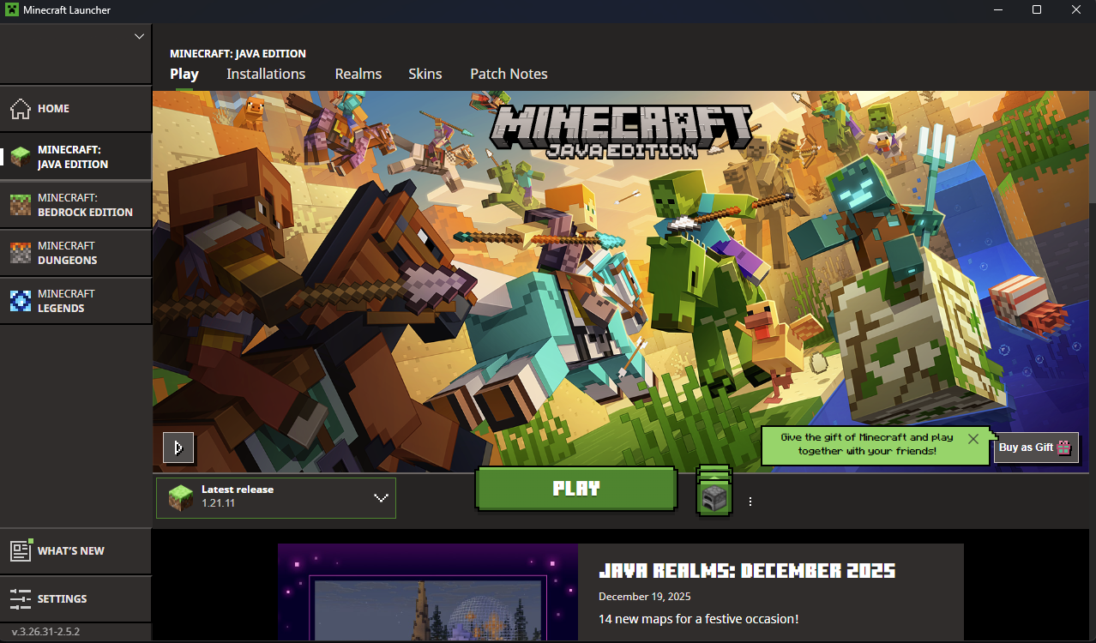Image resolution: width=1096 pixels, height=643 pixels.
Task: Expand the Latest release version dropdown
Action: coord(382,498)
